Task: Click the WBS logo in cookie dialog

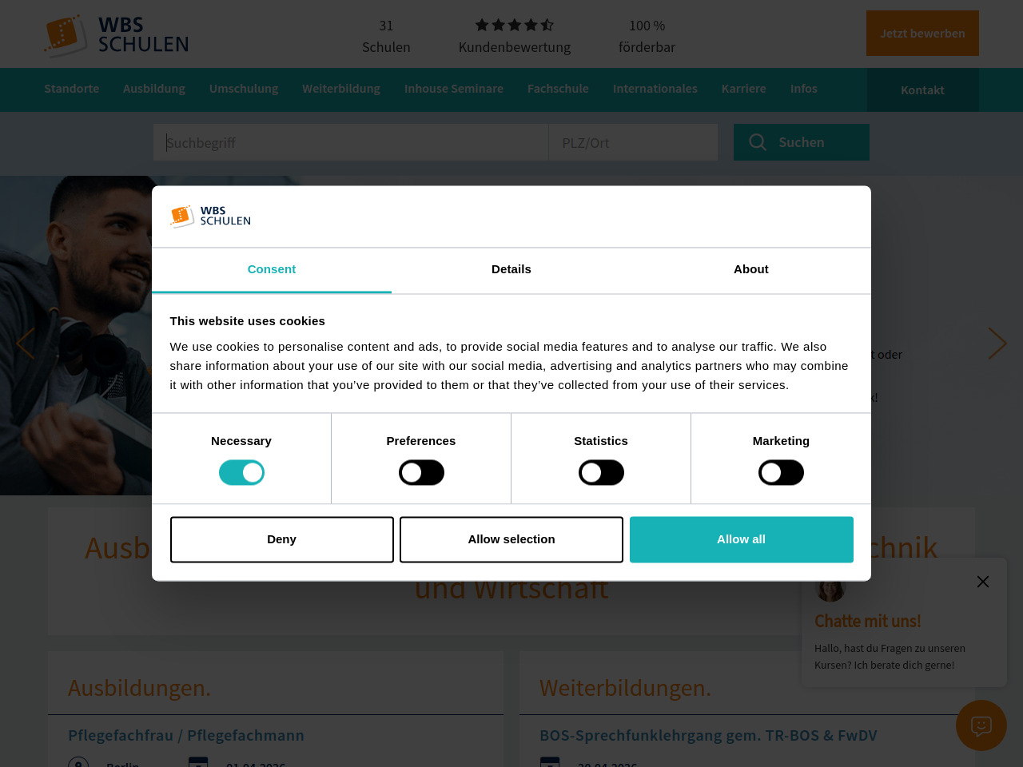Action: pyautogui.click(x=210, y=217)
